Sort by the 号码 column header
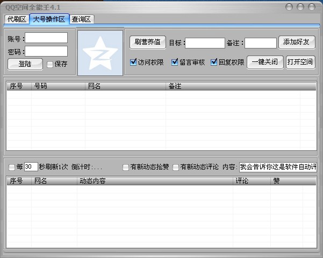This screenshot has height=258, width=323. [58, 86]
